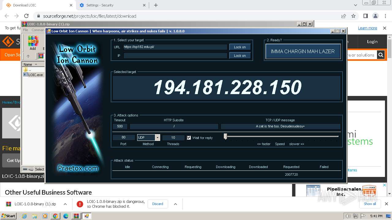Viewport: 392px width, 220px height.
Task: Toggle the 'Wait for reply' checkbox
Action: (189, 138)
